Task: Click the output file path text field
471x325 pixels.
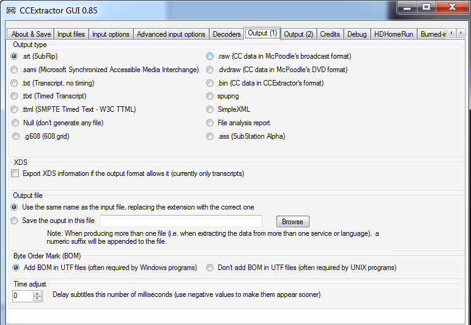Action: coord(180,221)
